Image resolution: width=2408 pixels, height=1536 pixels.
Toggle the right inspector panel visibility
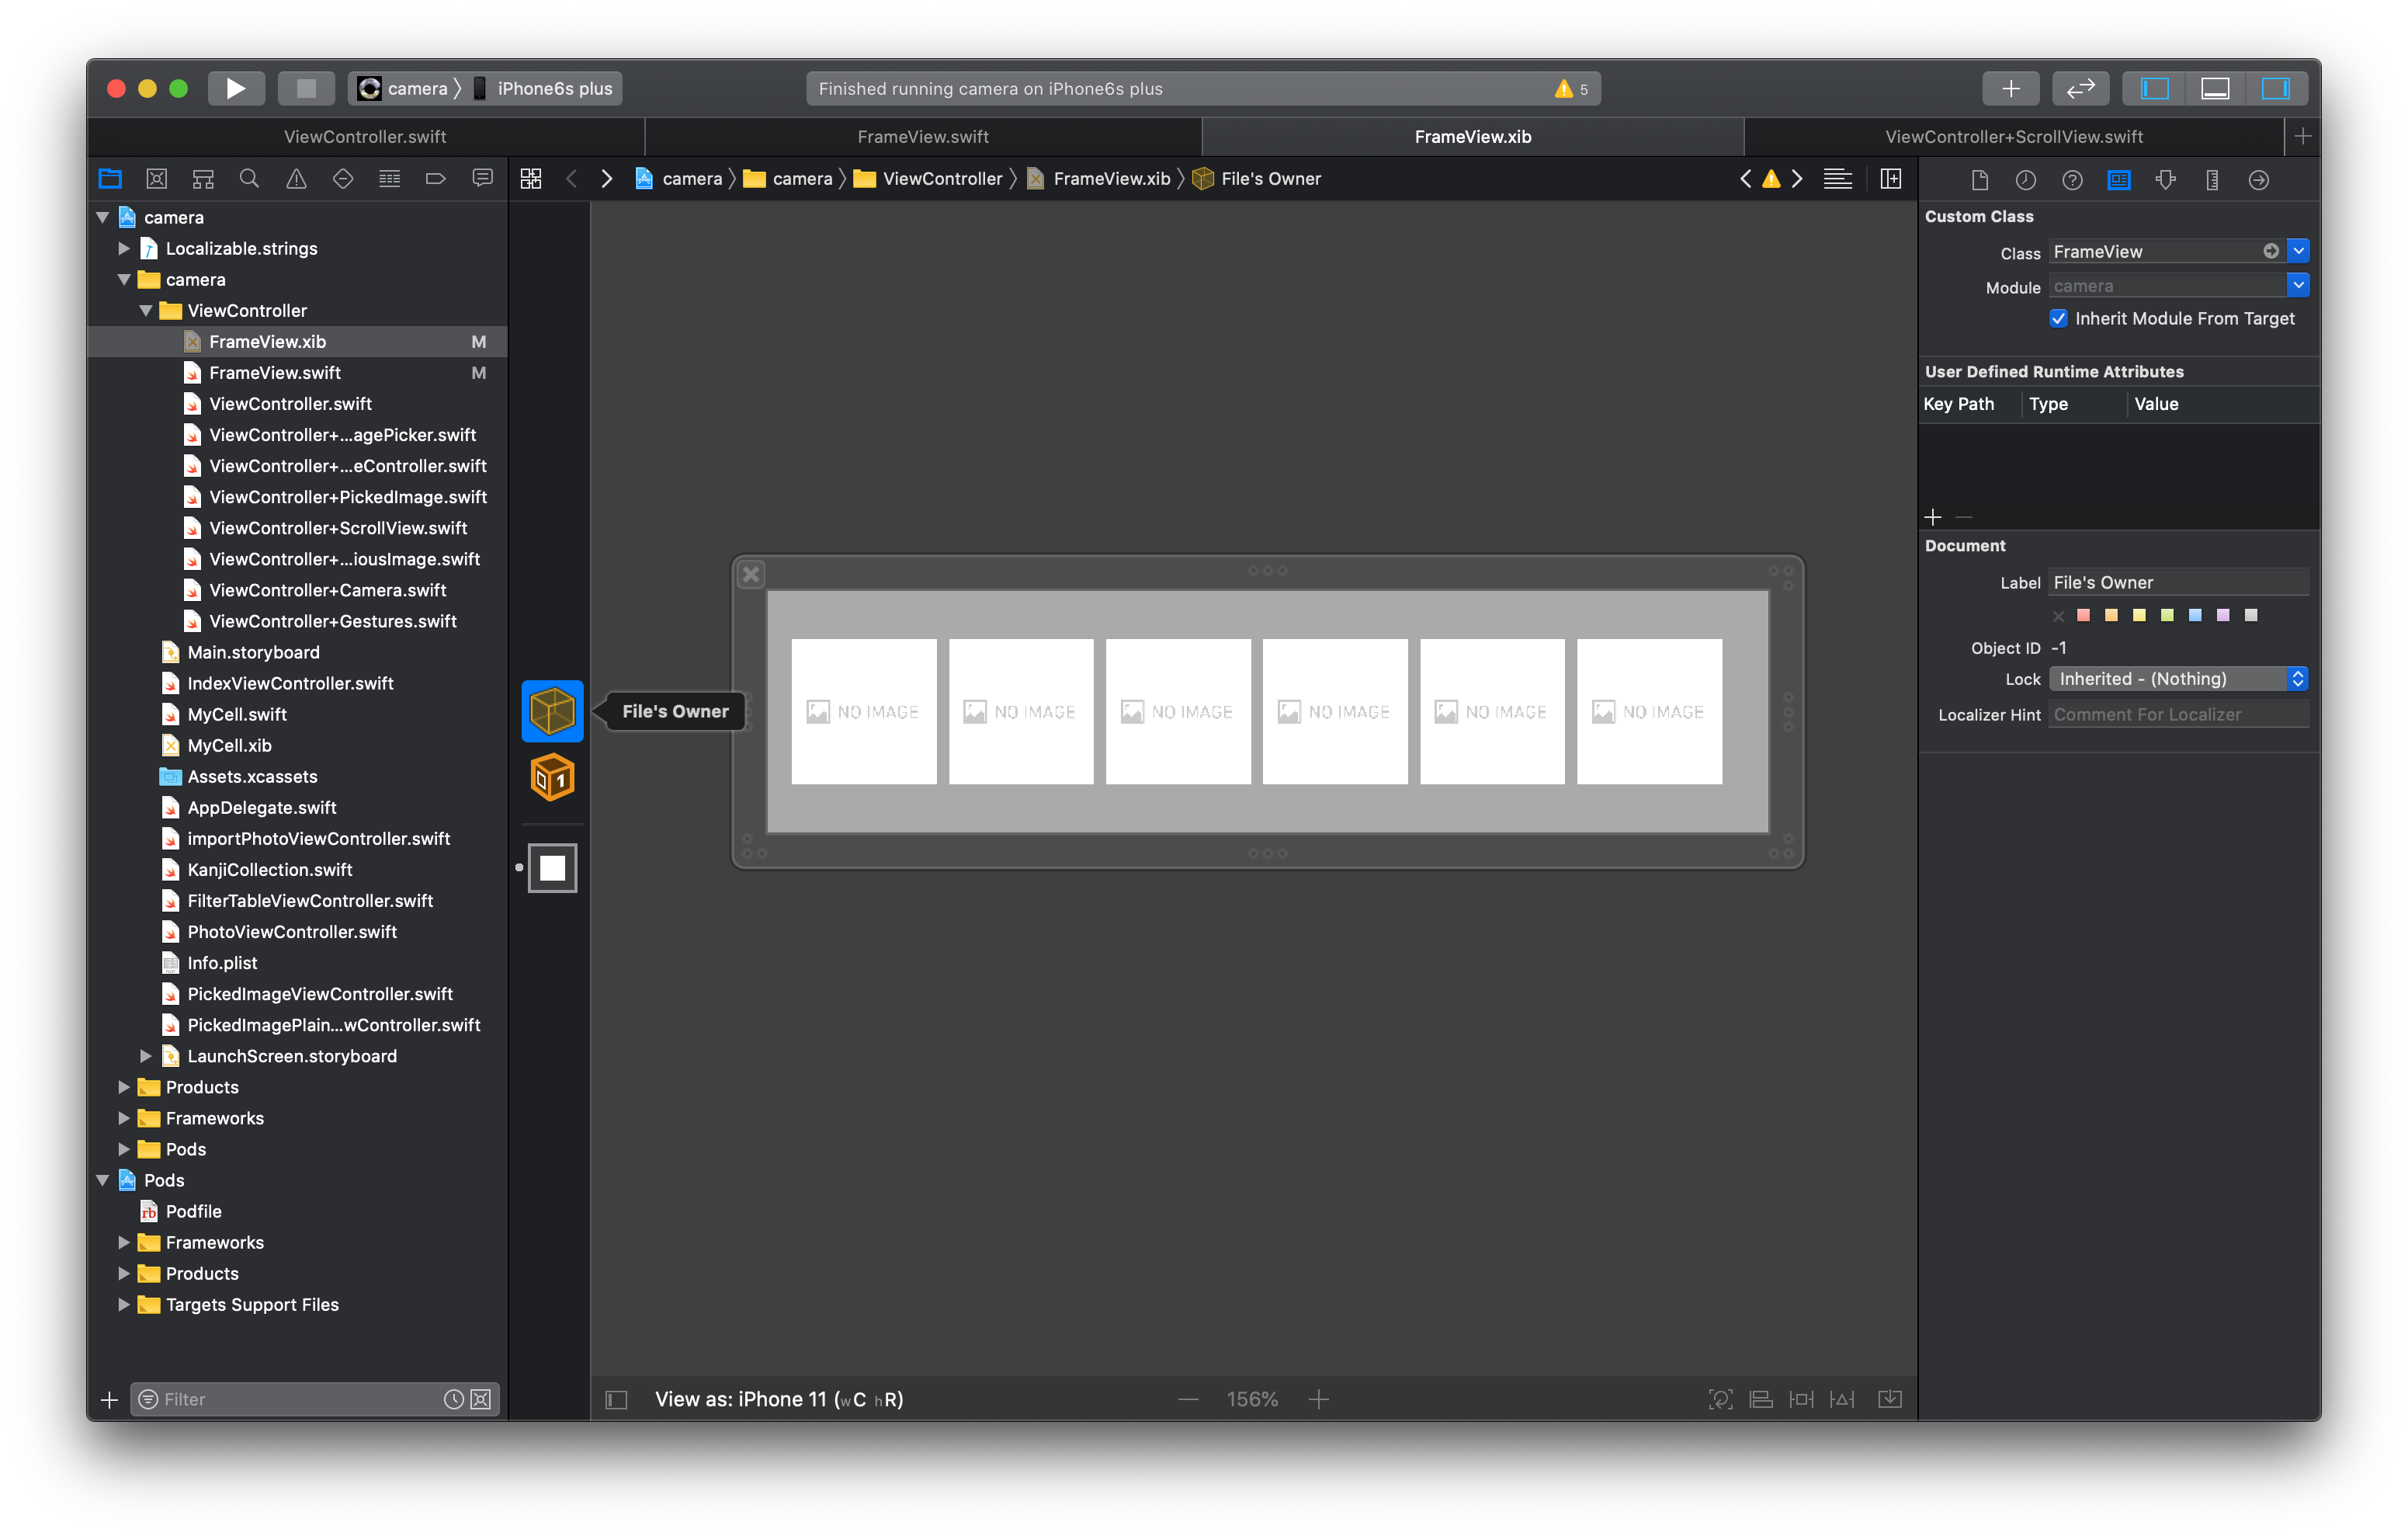pos(2275,88)
